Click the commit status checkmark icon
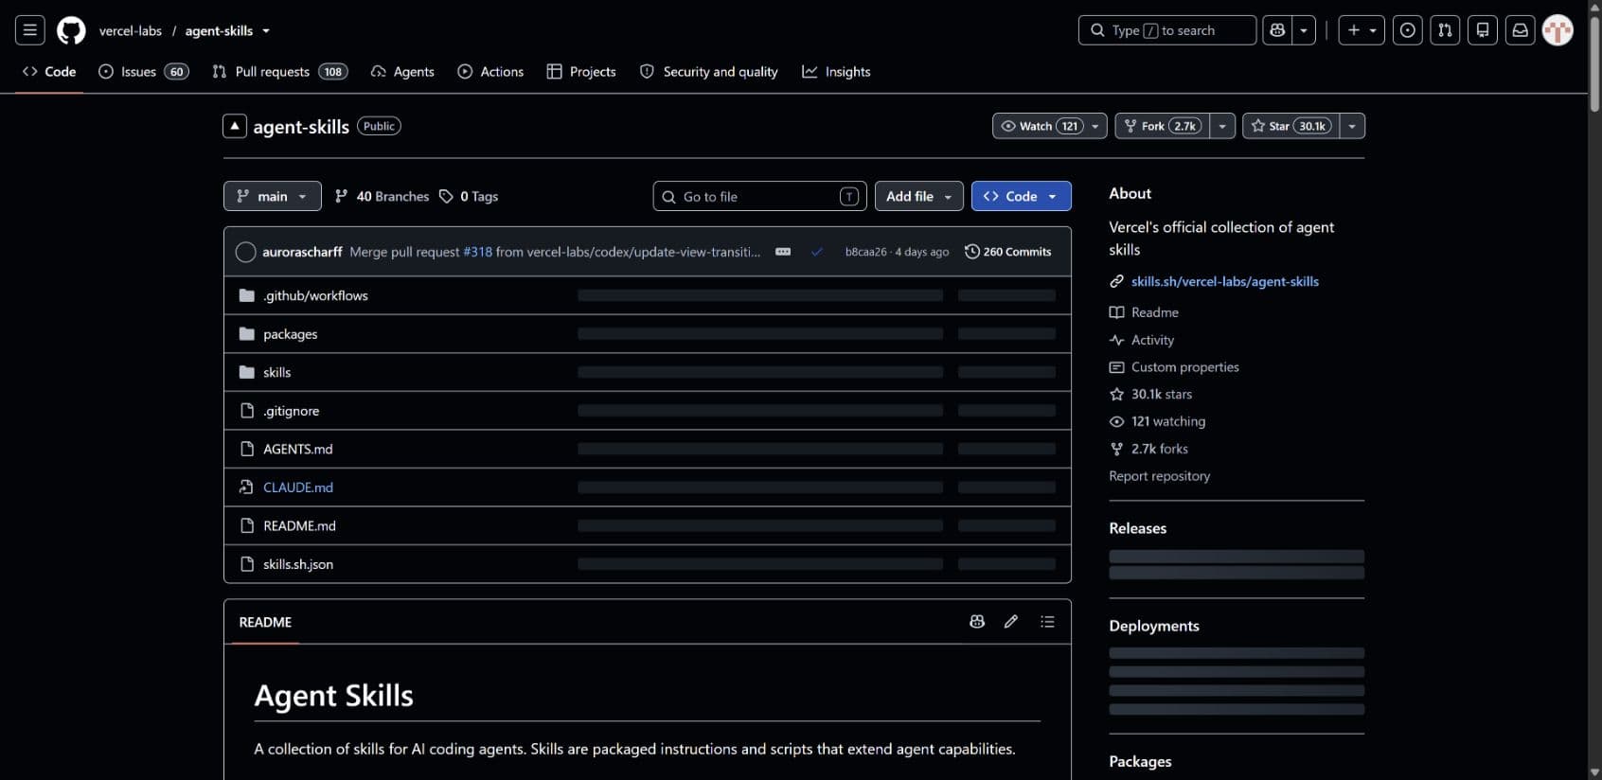Viewport: 1602px width, 780px height. click(x=817, y=252)
